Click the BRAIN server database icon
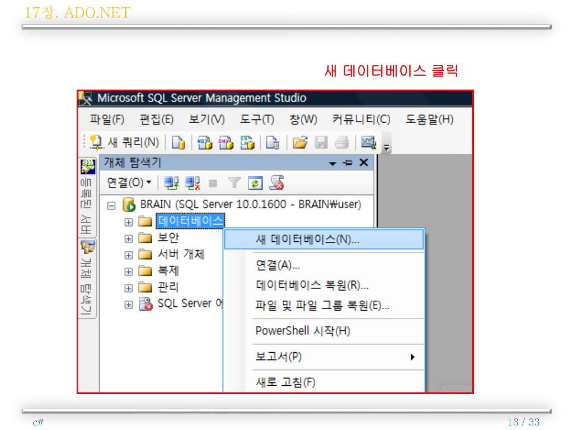 coord(129,205)
